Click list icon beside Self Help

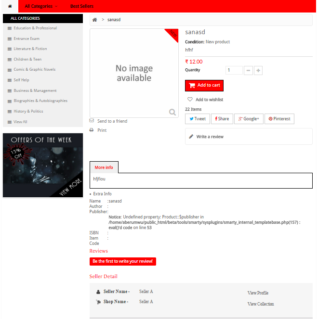[10, 80]
